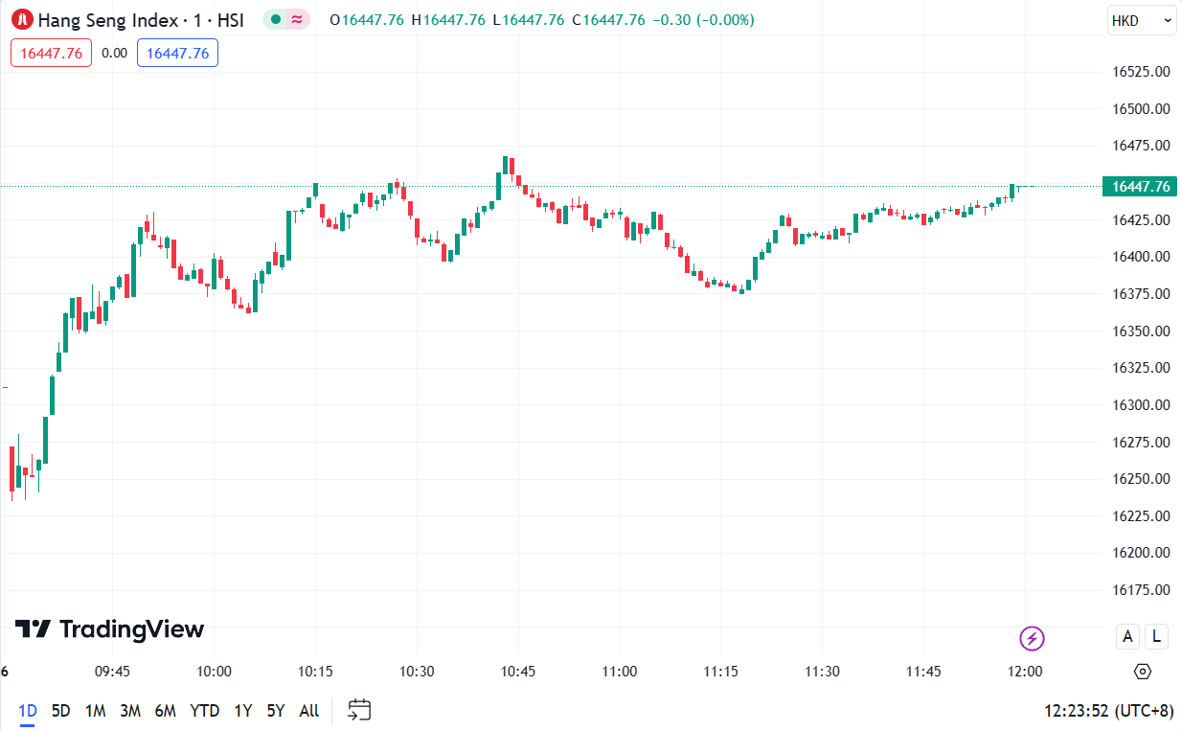Screen dimensions: 1182x731
Task: Click the Hang Seng Index red logo icon
Action: (x=22, y=19)
